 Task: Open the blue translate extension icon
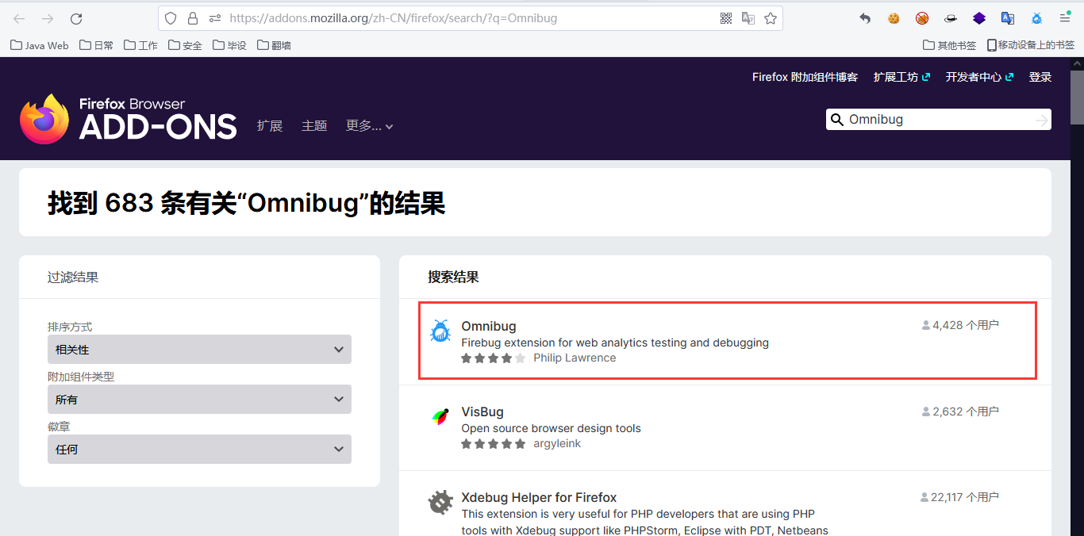(x=1008, y=18)
